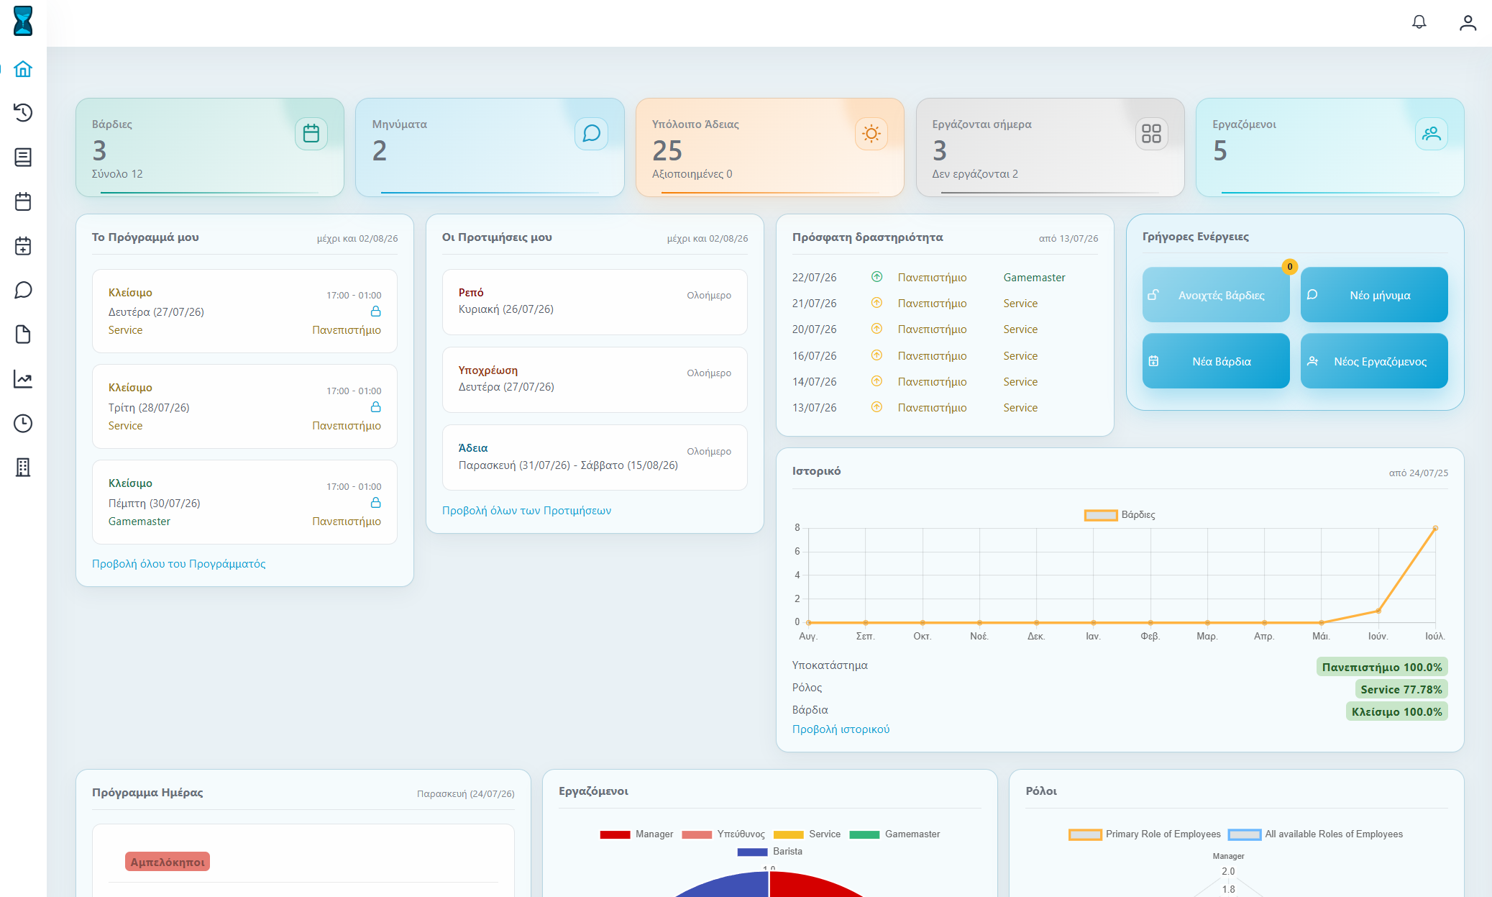This screenshot has height=897, width=1492.
Task: Click the file page icon in the sidebar
Action: 23,334
